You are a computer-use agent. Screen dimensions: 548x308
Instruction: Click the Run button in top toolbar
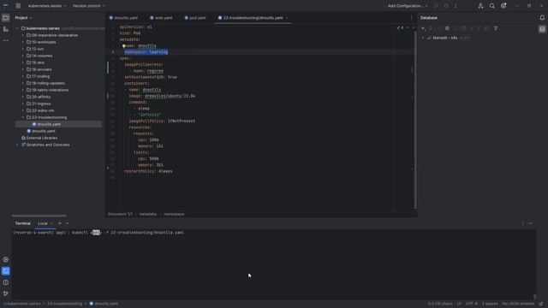click(x=436, y=6)
